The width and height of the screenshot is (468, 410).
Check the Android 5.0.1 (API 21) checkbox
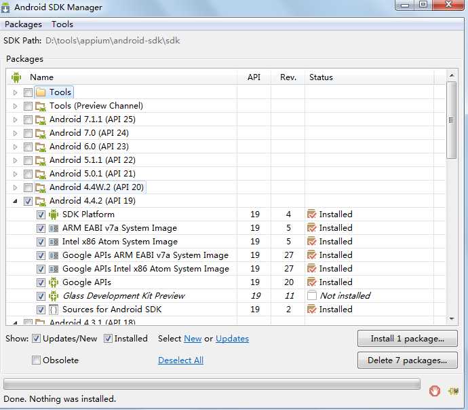click(x=28, y=174)
